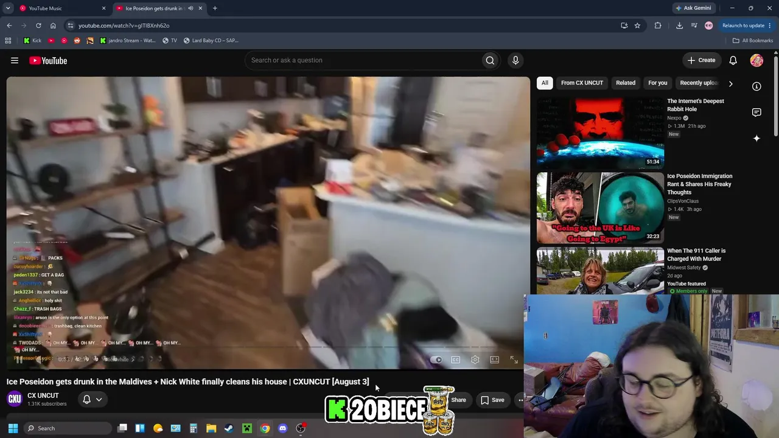Open Chrome downloads icon
This screenshot has width=779, height=438.
coord(679,26)
